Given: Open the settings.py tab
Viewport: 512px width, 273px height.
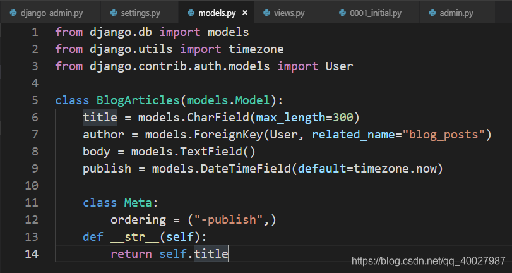Looking at the screenshot, I should (140, 13).
